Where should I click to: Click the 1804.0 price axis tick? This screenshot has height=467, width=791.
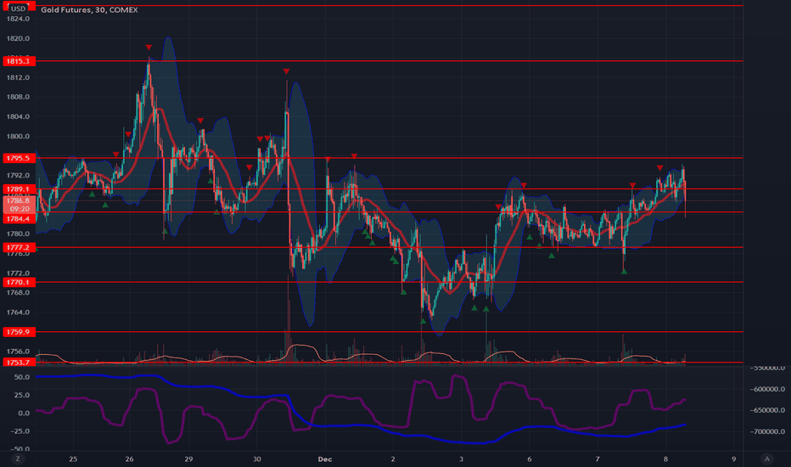[x=18, y=116]
